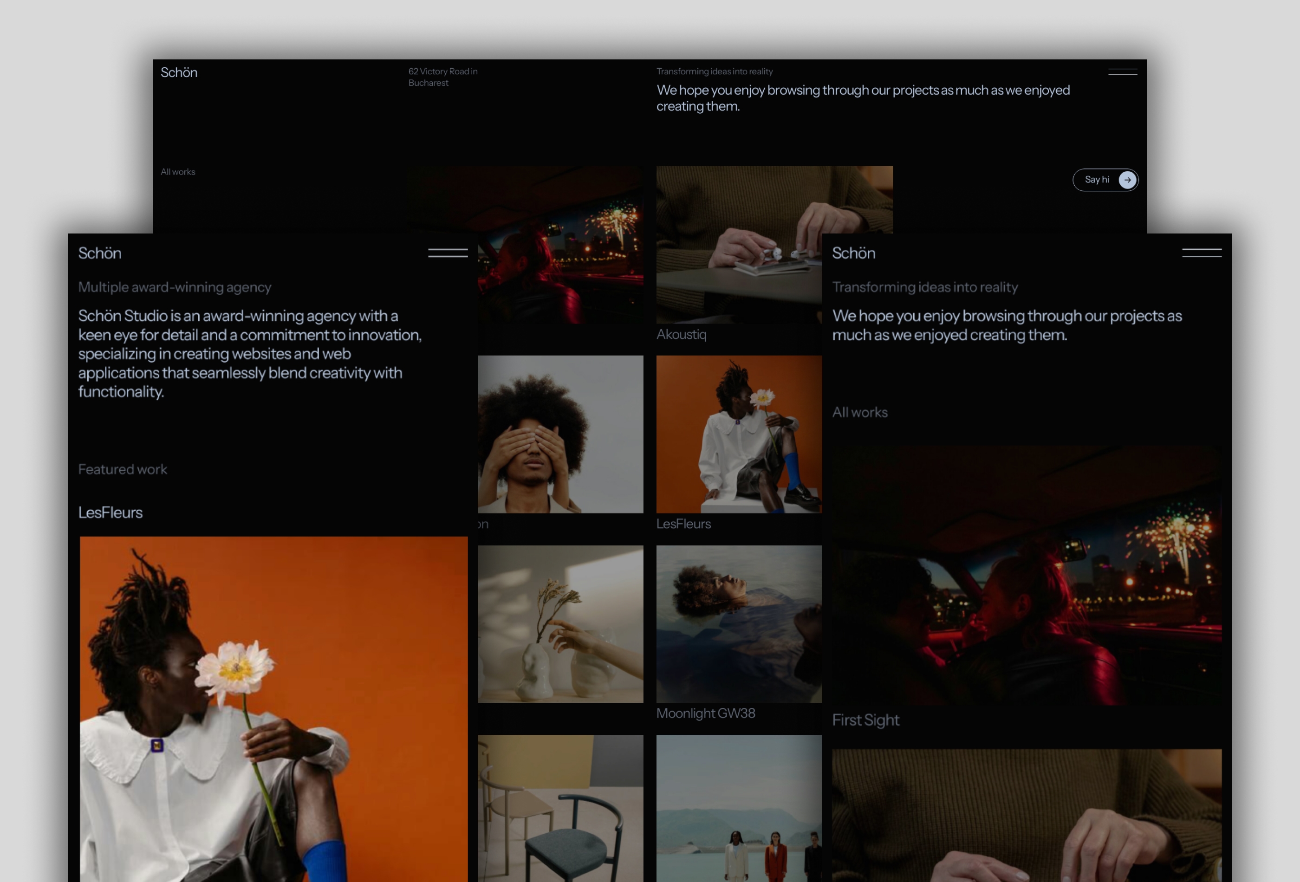Select the Schön logo on the back desktop view
Viewport: 1300px width, 882px height.
pyautogui.click(x=179, y=72)
